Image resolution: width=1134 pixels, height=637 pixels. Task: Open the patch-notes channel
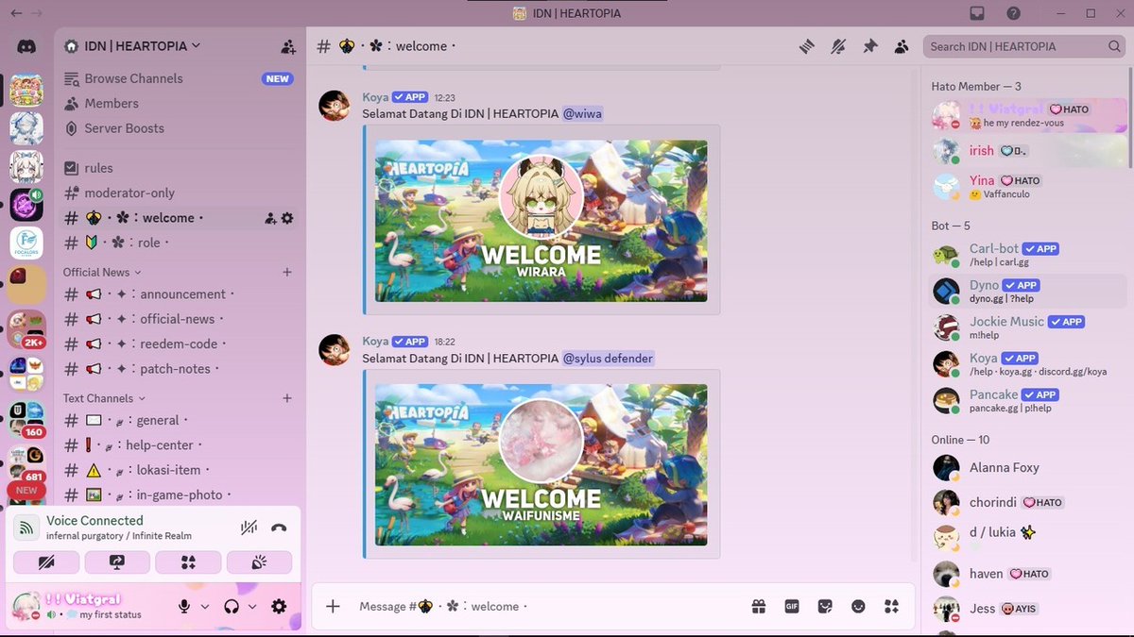pos(178,369)
